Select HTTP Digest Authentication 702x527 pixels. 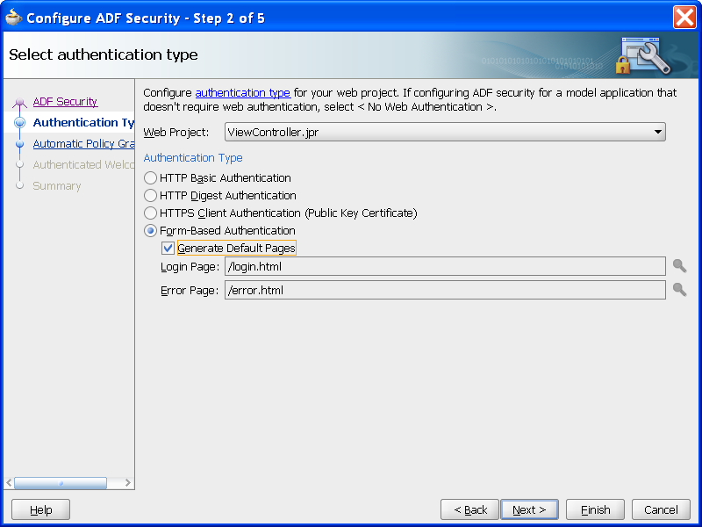click(x=150, y=195)
